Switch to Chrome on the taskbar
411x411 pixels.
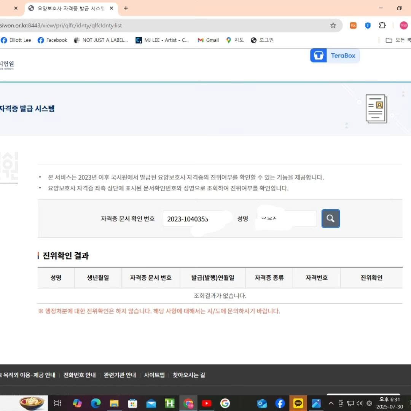tap(188, 403)
